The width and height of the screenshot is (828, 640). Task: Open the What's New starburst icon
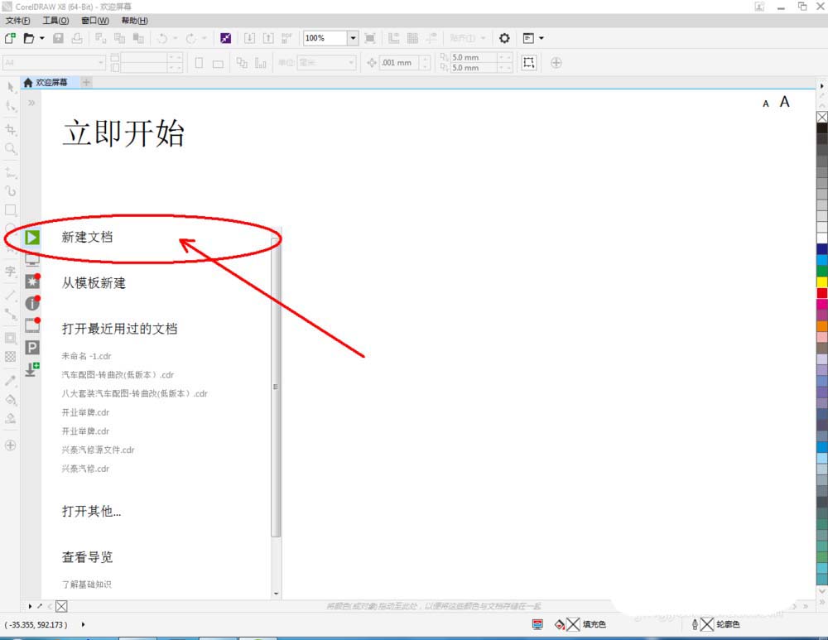click(32, 282)
